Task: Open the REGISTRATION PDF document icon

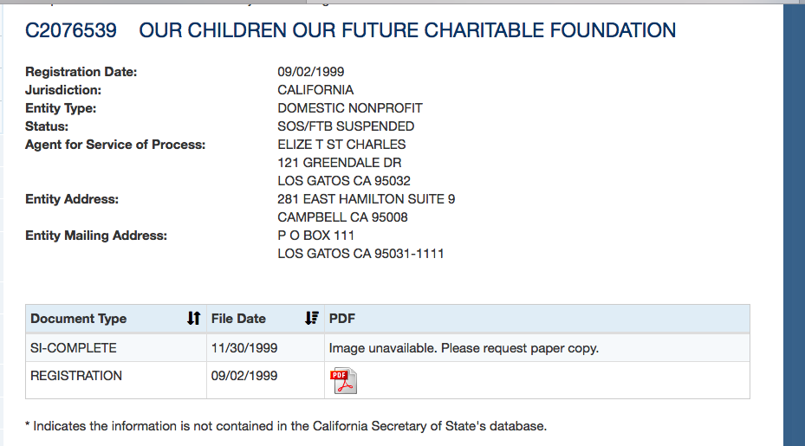Action: coord(343,380)
